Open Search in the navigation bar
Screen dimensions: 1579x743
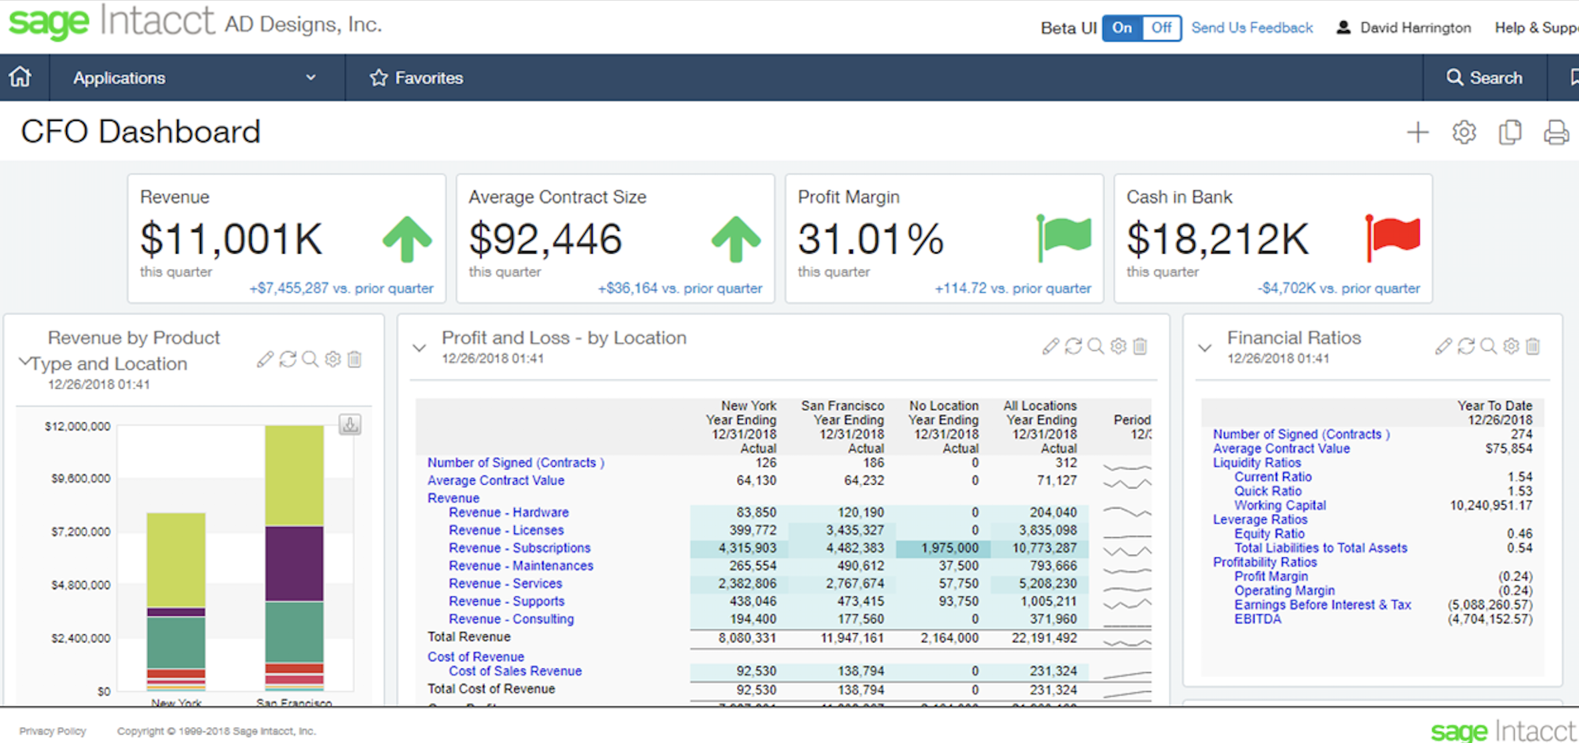coord(1484,78)
